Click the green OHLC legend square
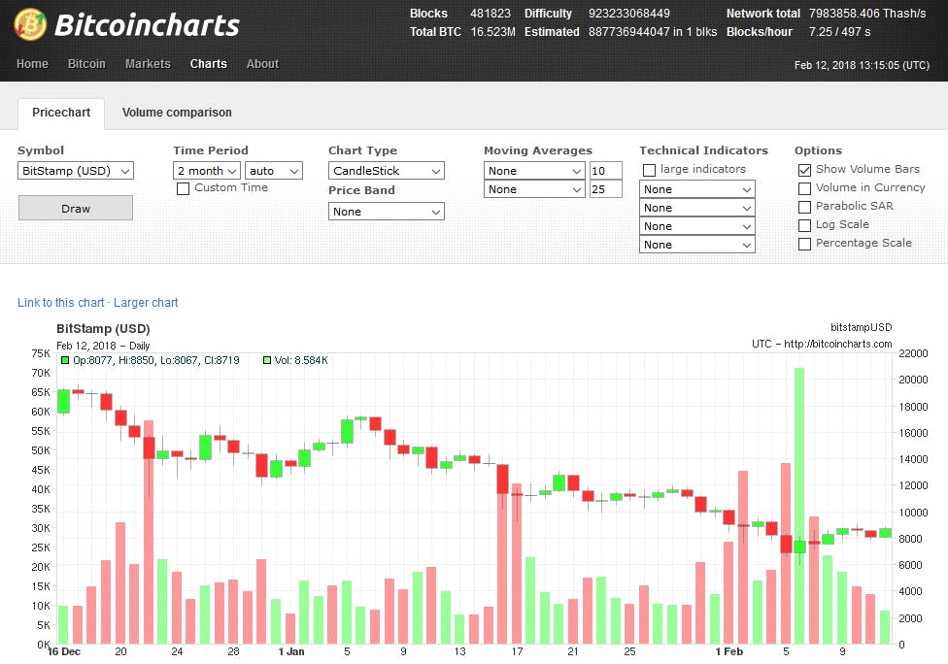The height and width of the screenshot is (664, 948). click(x=65, y=360)
